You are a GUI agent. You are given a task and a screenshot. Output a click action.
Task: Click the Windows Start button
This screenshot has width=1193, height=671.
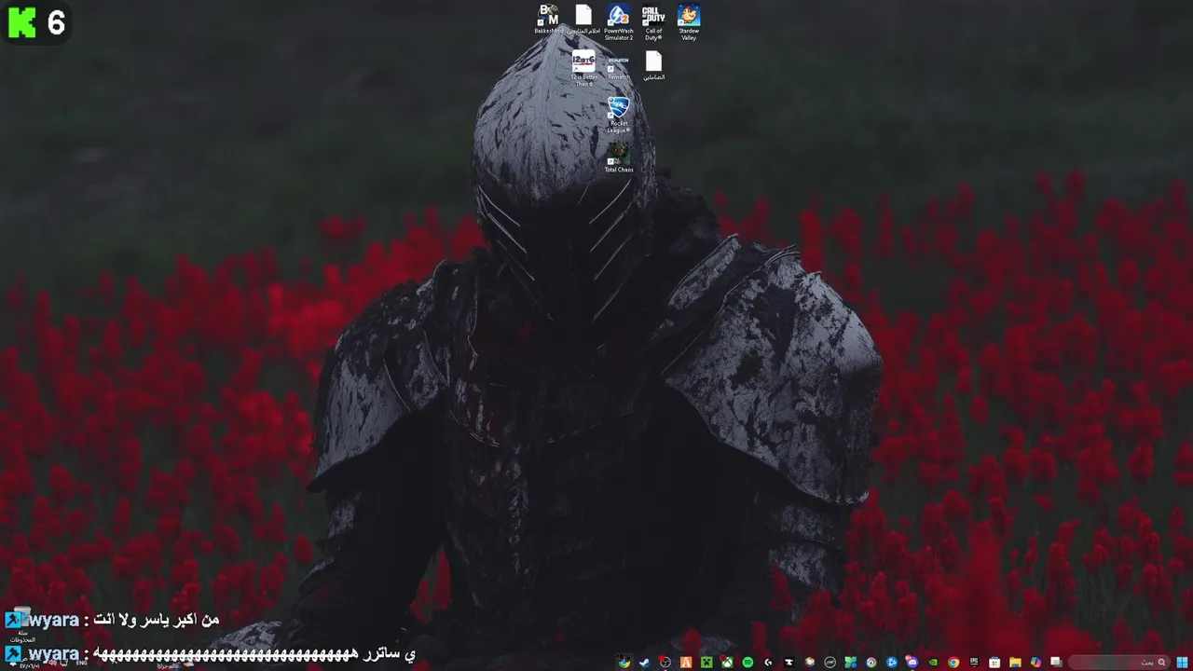[x=1181, y=663]
